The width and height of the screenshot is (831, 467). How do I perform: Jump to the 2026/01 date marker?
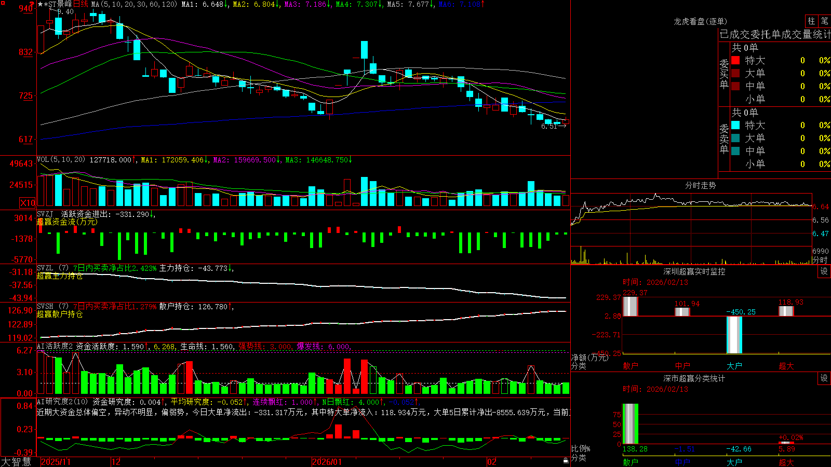327,462
